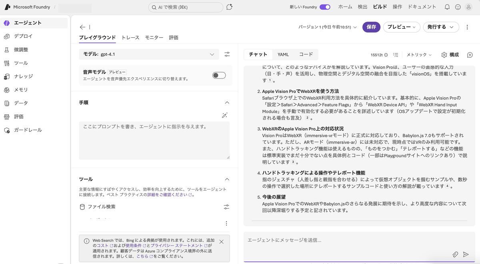Click the token count info icon
The height and width of the screenshot is (264, 480).
386,55
